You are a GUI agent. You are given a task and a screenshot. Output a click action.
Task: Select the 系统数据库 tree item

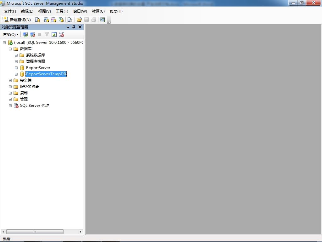pos(36,55)
